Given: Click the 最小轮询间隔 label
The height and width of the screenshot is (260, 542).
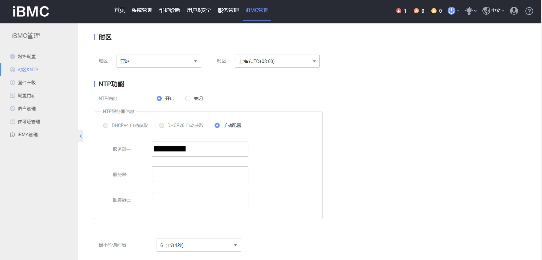Looking at the screenshot, I should point(112,245).
